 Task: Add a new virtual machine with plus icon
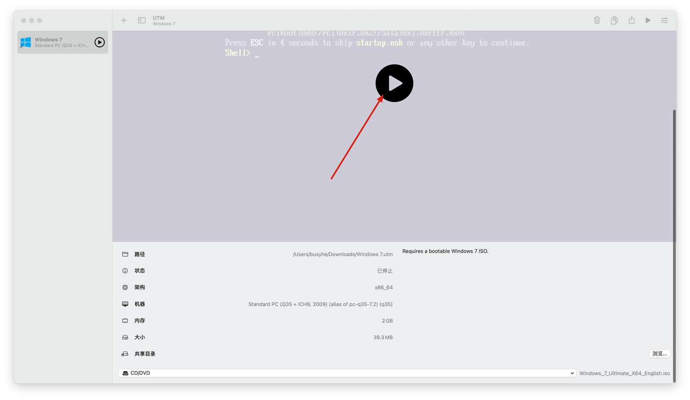coord(124,20)
